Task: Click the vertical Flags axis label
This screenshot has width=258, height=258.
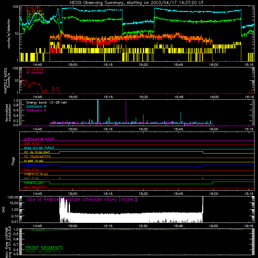Action: 13,161
